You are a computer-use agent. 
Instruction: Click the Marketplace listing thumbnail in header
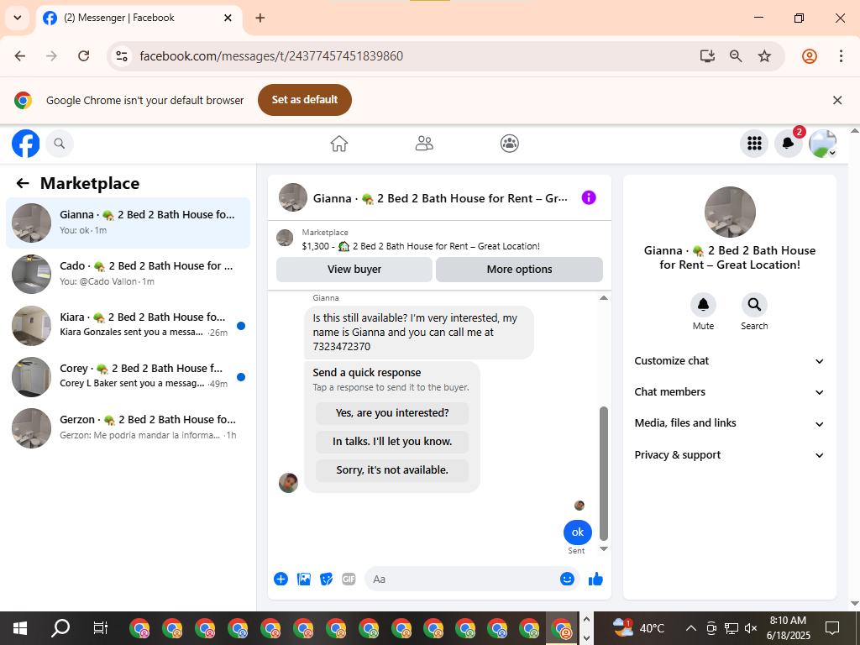(285, 238)
